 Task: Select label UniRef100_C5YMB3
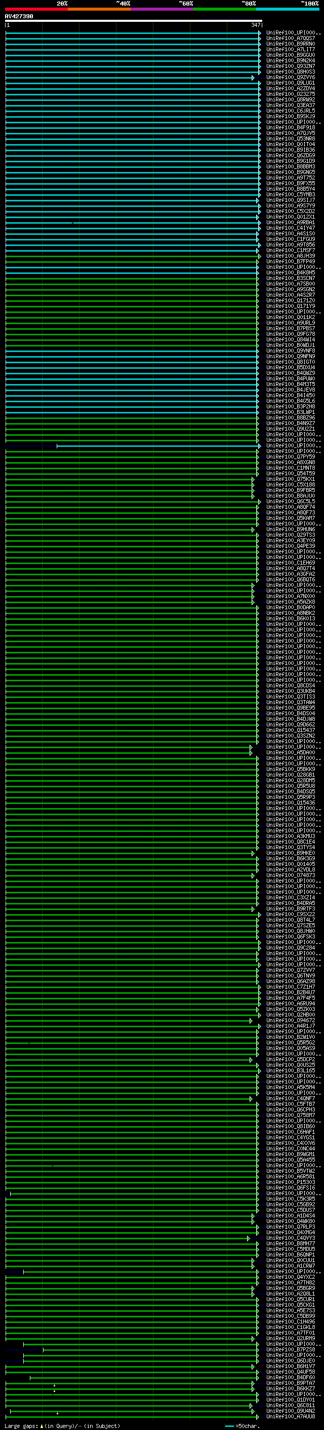291,194
